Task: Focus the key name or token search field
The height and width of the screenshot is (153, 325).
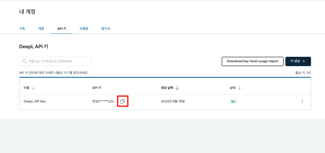Action: pos(55,61)
